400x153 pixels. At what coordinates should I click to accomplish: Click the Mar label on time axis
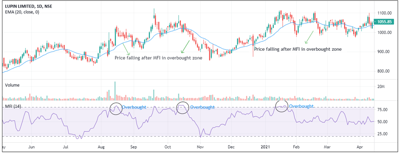tap(327, 147)
